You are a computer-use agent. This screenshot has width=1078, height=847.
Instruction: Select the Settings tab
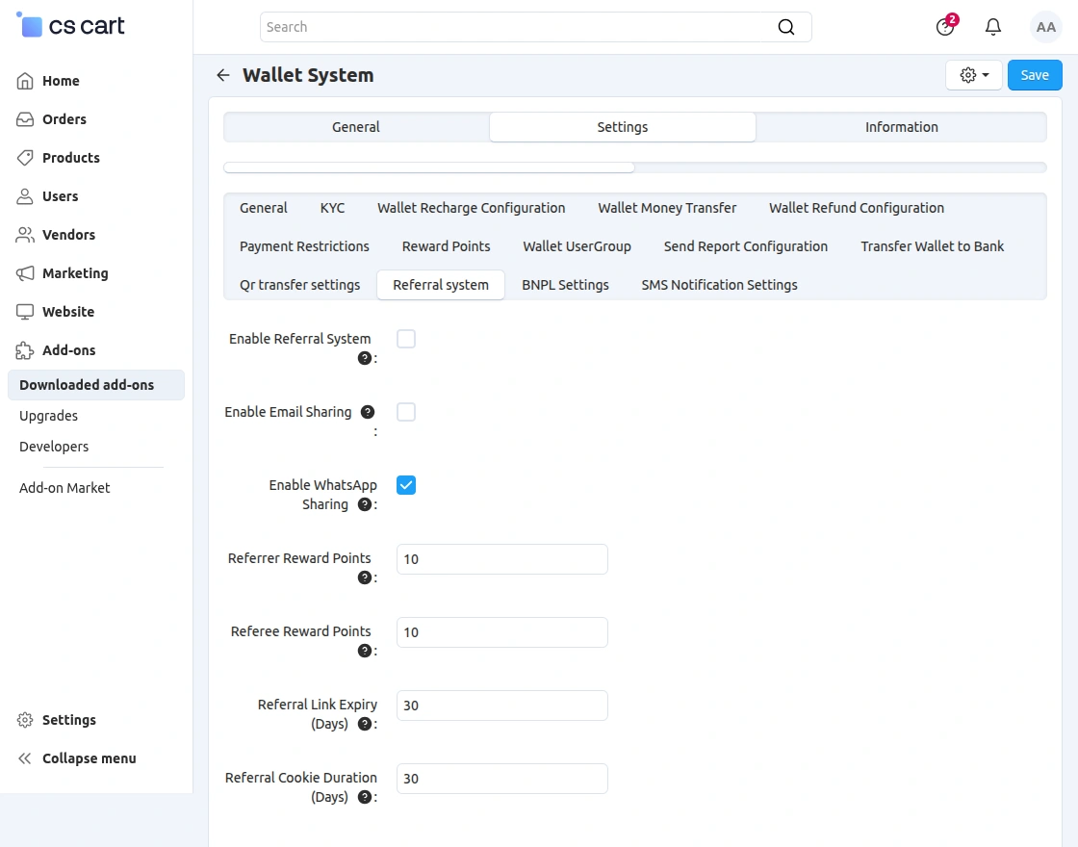pos(622,127)
